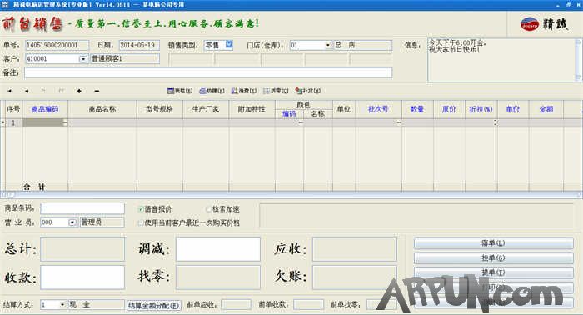Image resolution: width=583 pixels, height=315 pixels.
Task: Click the 单号 order number field
Action: pyautogui.click(x=57, y=45)
